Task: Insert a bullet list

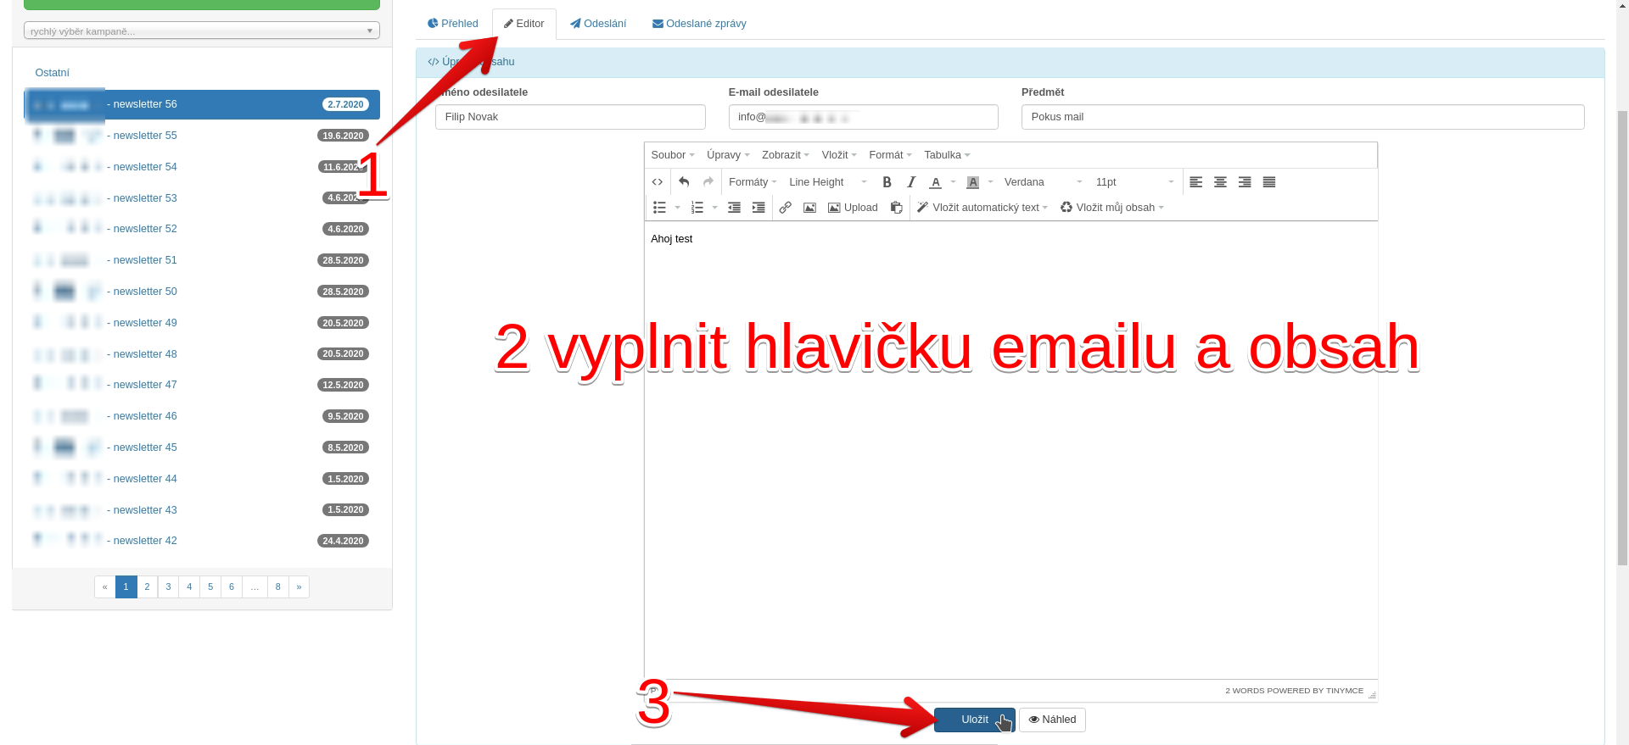Action: point(659,208)
